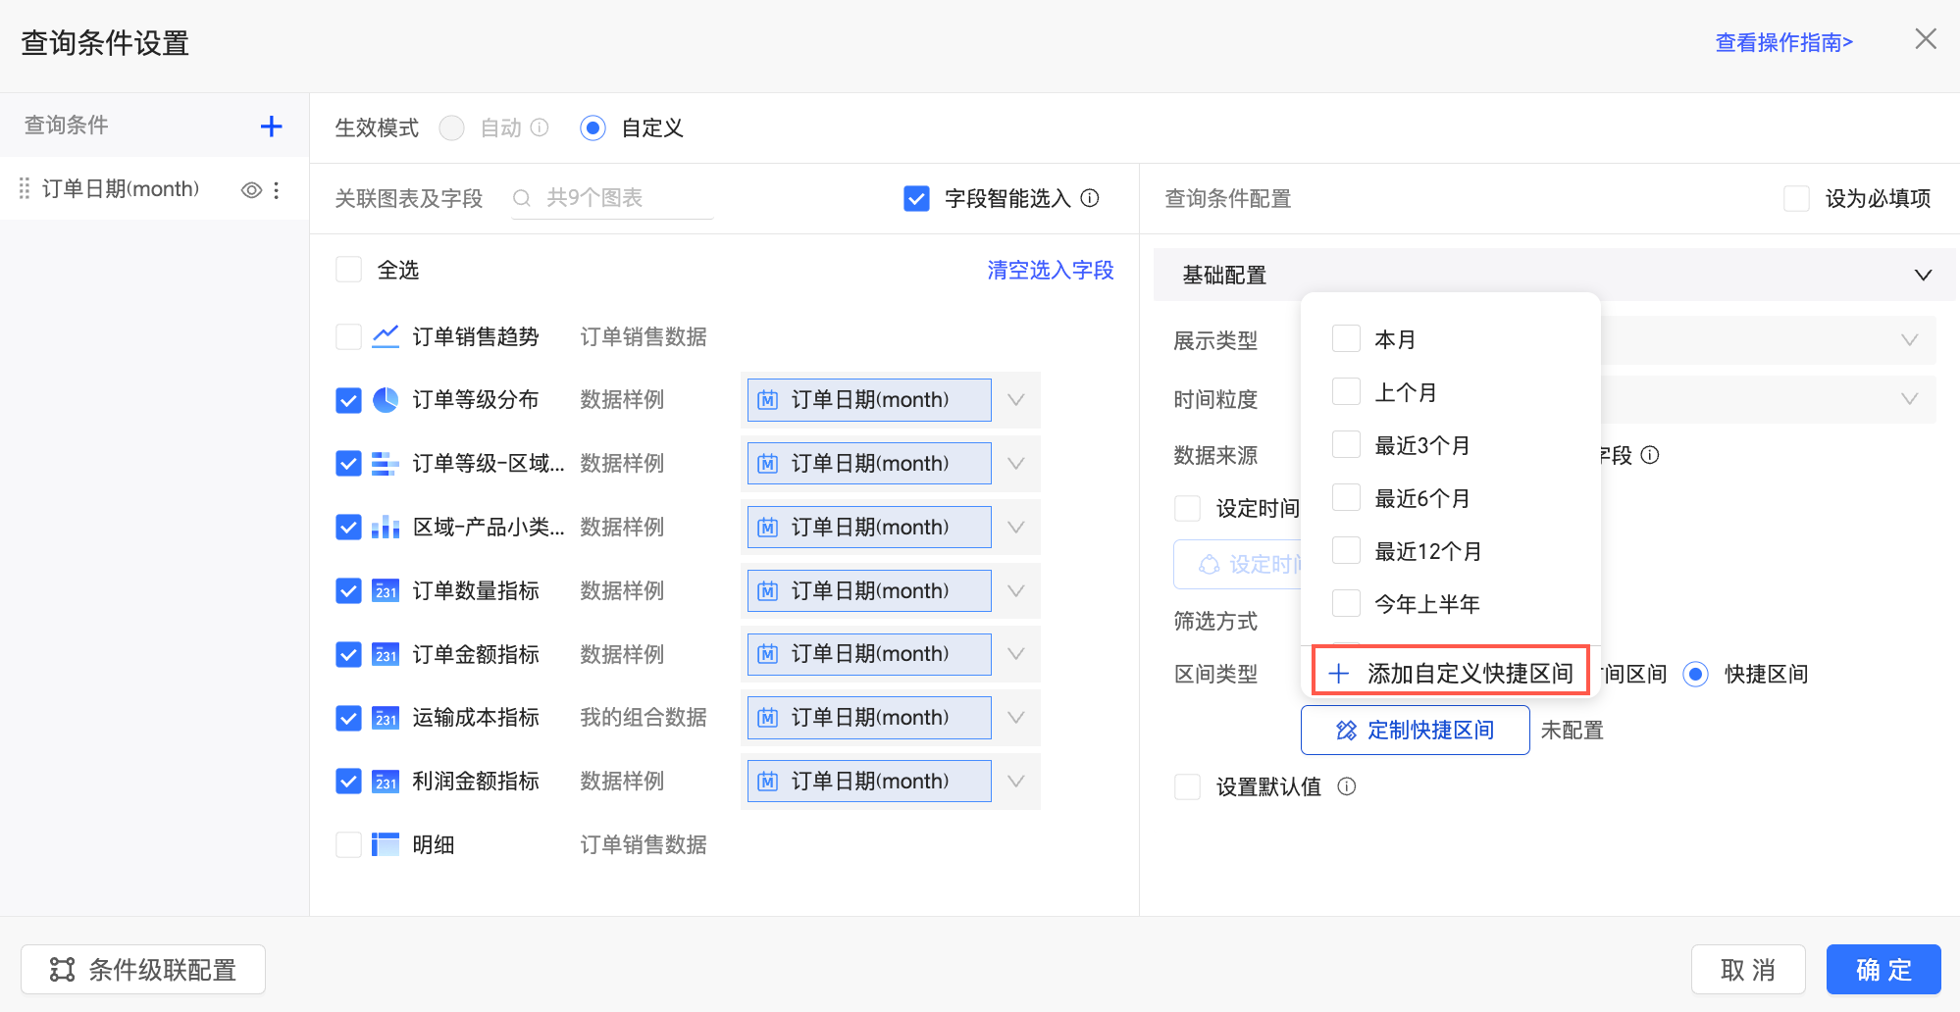Screen dimensions: 1960x1012
Task: Check the 全选 checkbox
Action: pos(348,270)
